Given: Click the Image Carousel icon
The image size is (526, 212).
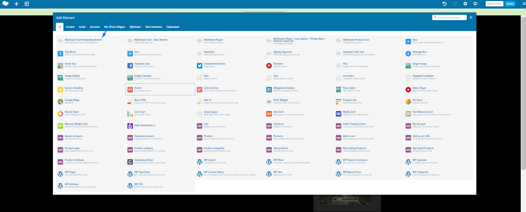Looking at the screenshot, I should click(x=130, y=78).
